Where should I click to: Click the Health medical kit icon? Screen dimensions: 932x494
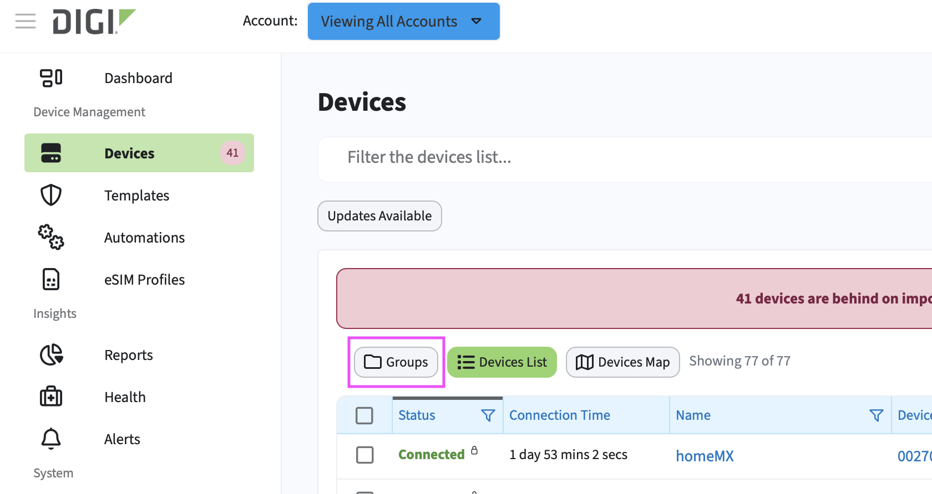(x=51, y=397)
